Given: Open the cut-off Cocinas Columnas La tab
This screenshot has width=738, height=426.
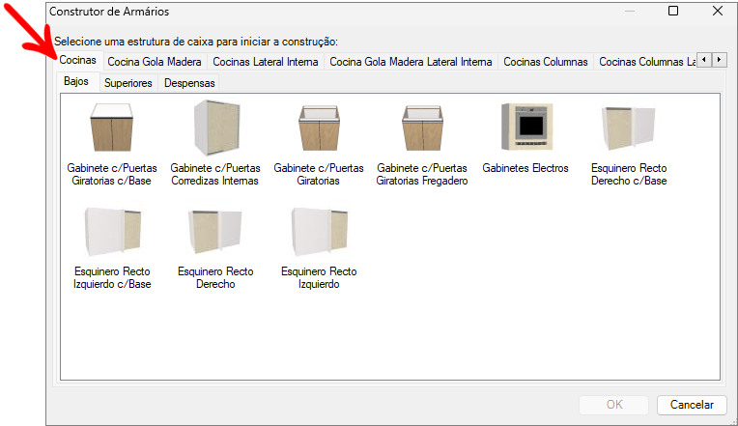Looking at the screenshot, I should pos(645,62).
